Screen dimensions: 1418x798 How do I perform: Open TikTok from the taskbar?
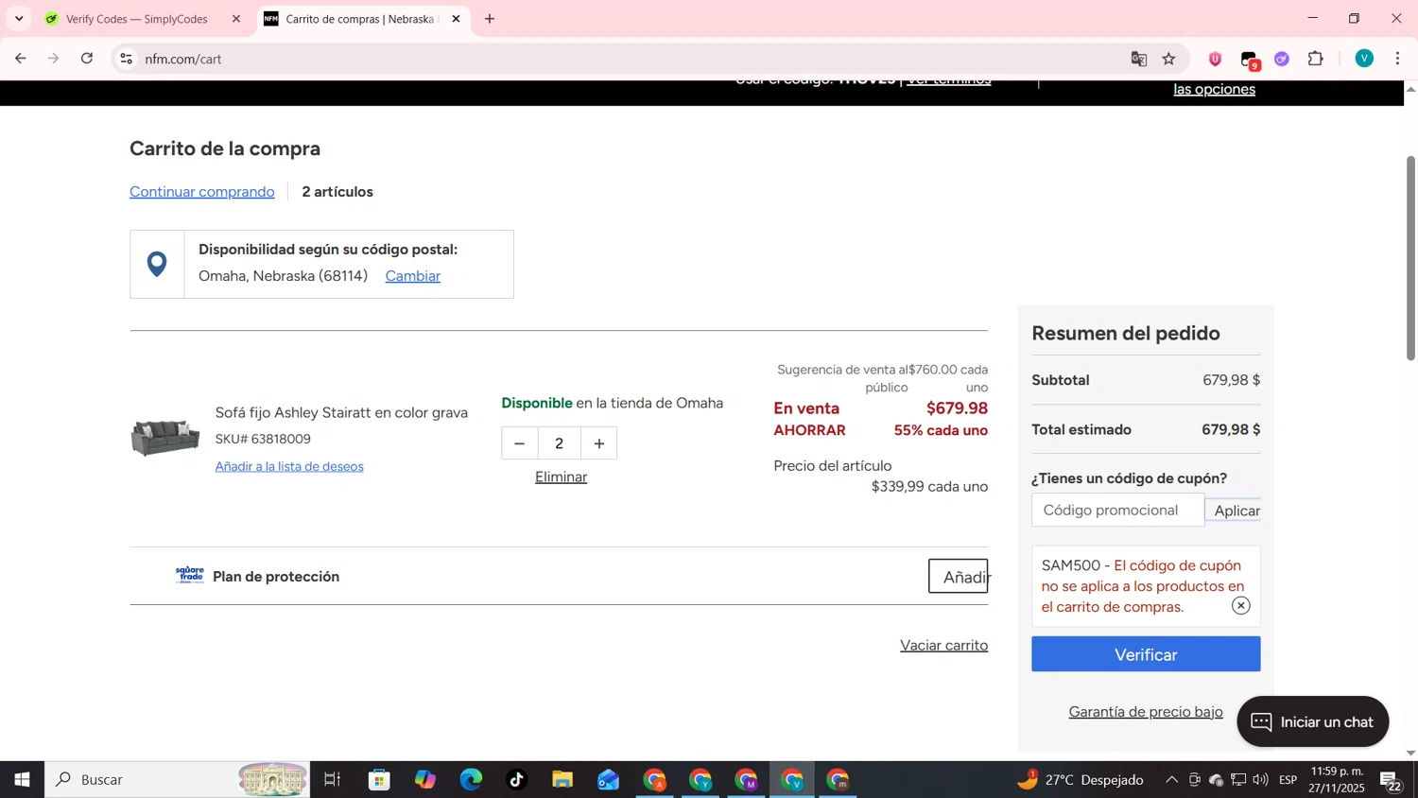517,780
